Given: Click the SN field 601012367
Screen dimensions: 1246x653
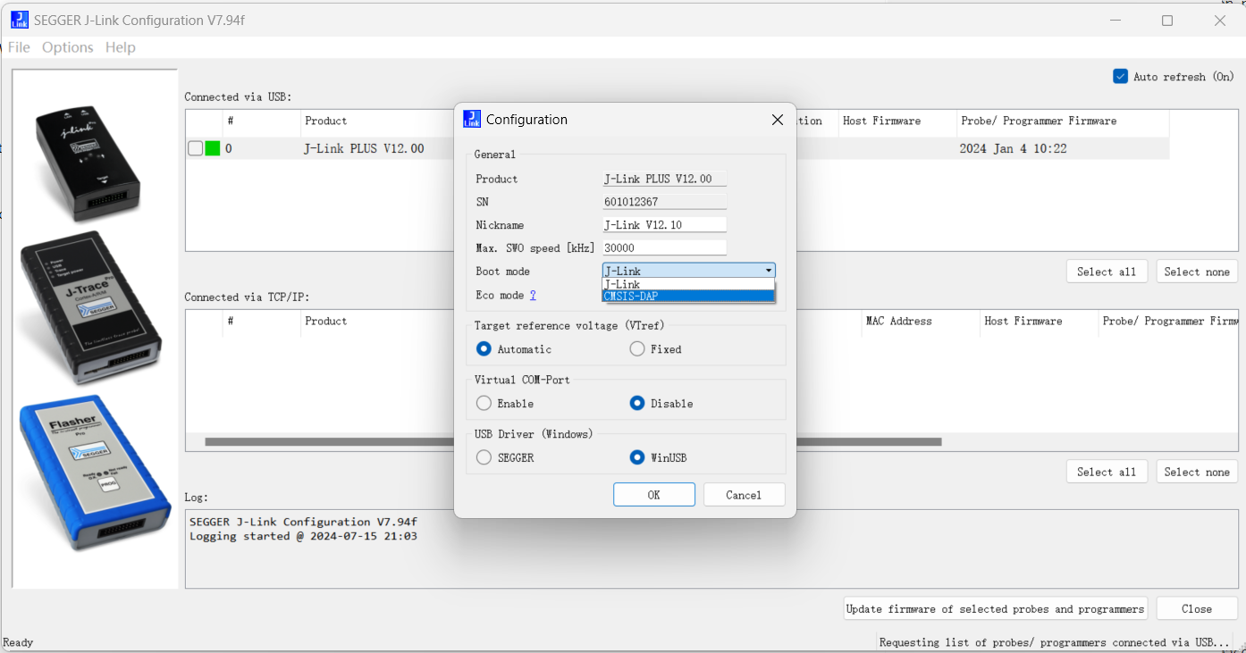Looking at the screenshot, I should [664, 202].
